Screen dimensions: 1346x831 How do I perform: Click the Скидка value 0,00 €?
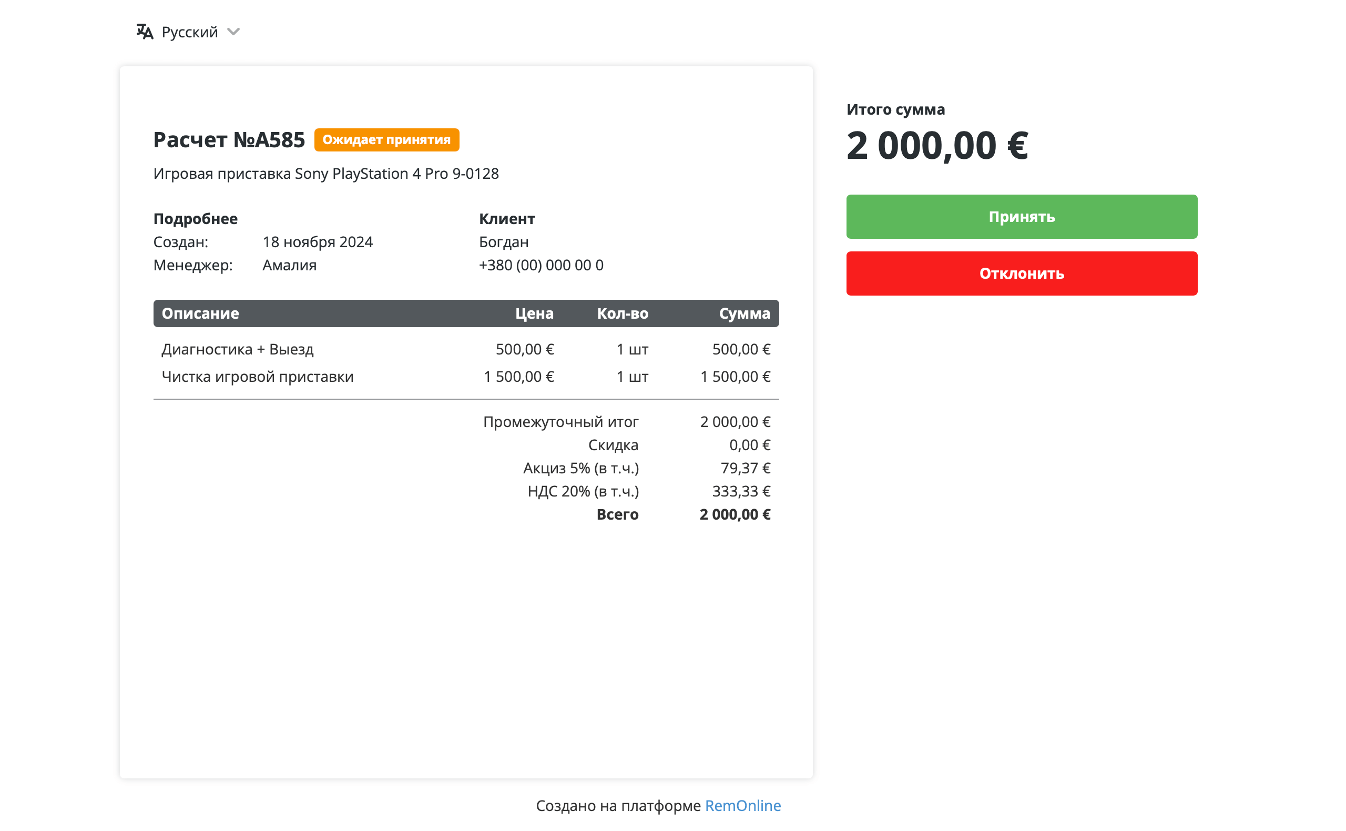[x=749, y=444]
